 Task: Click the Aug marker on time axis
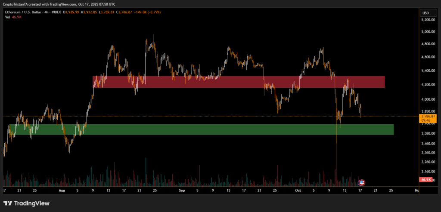(62, 190)
